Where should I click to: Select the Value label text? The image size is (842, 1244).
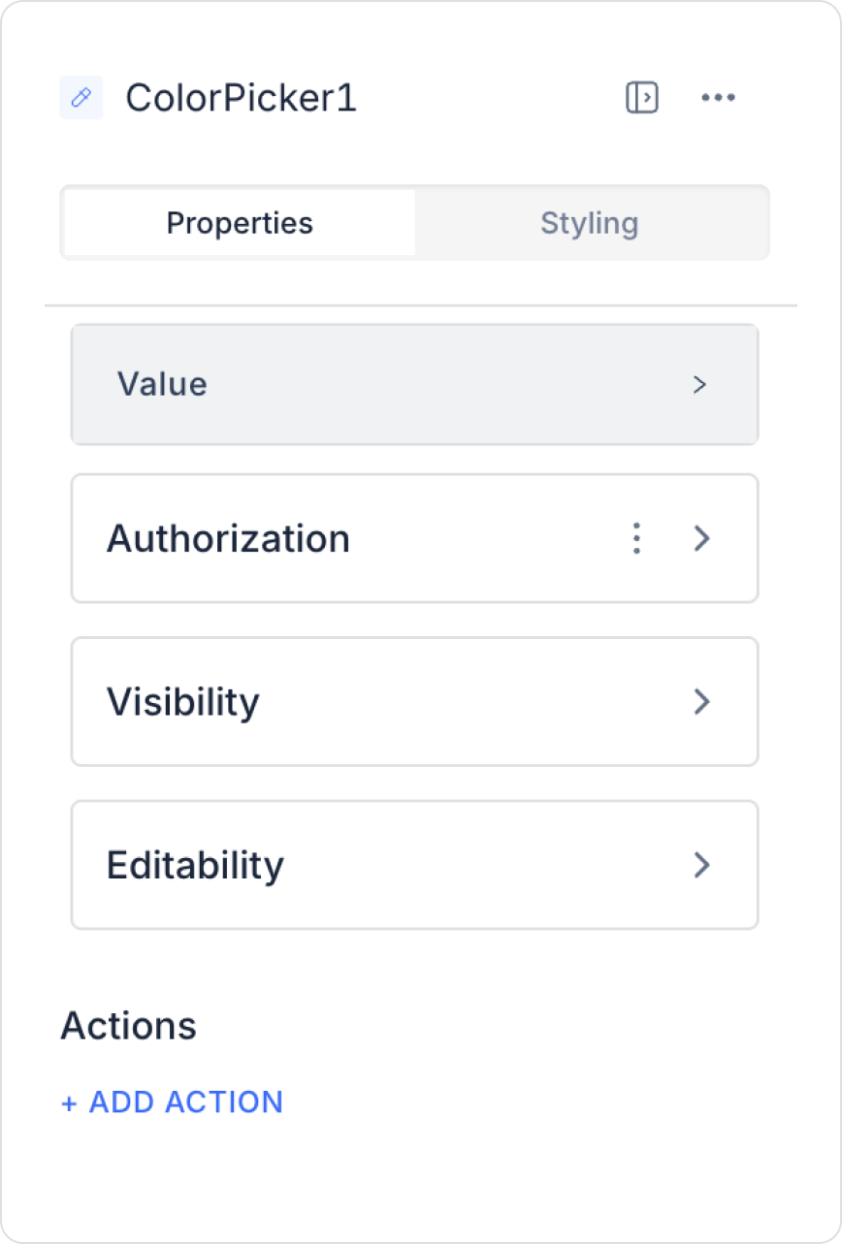[x=162, y=385]
